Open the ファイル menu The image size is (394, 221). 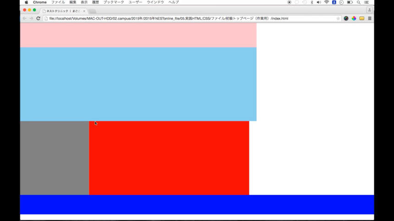click(x=58, y=2)
